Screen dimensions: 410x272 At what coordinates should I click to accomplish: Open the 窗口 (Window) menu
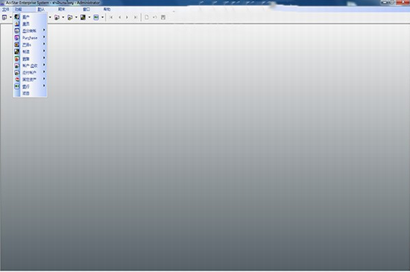86,9
